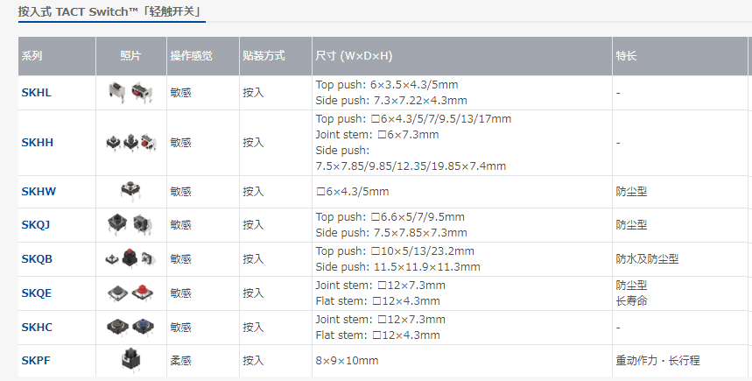Open the SKPF switch photo

pyautogui.click(x=130, y=360)
